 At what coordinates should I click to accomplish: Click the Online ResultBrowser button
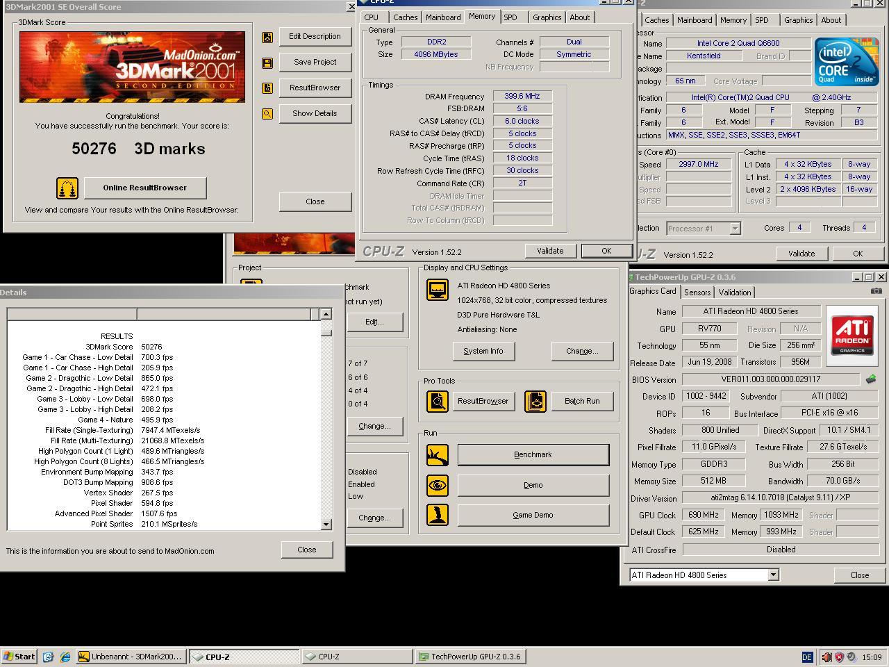point(145,188)
